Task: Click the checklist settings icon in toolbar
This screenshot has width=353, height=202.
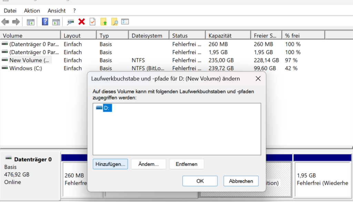Action: pyautogui.click(x=125, y=22)
